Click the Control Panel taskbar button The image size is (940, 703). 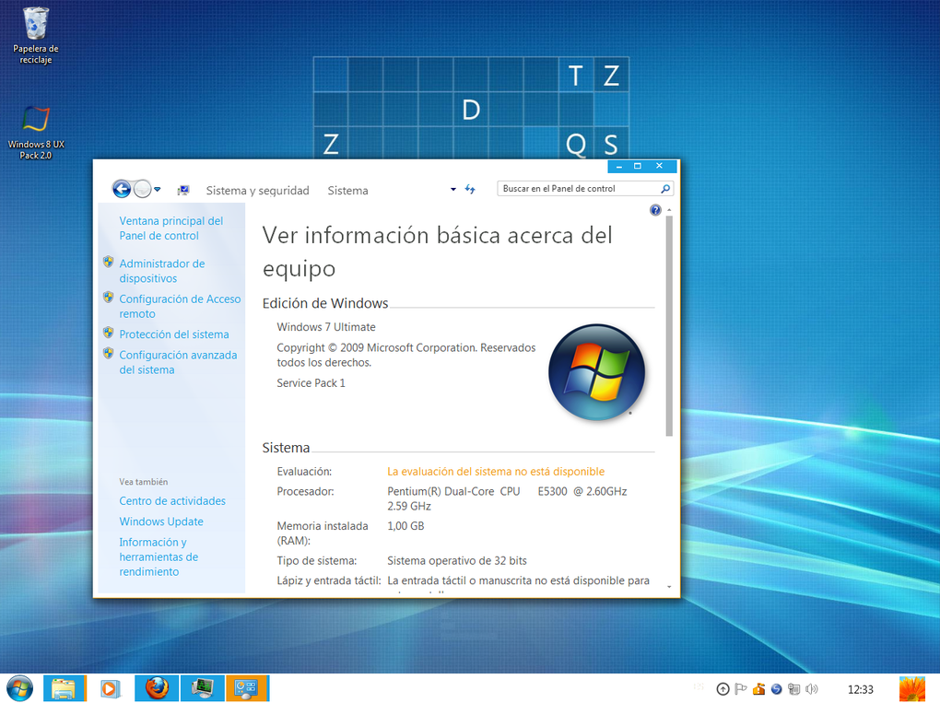pyautogui.click(x=247, y=688)
